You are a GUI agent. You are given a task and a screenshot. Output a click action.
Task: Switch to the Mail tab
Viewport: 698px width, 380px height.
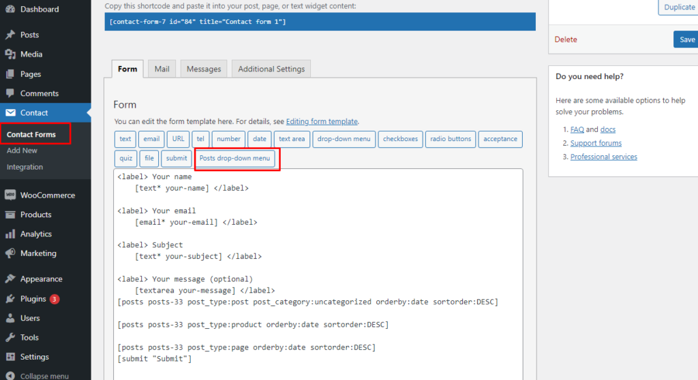point(162,69)
